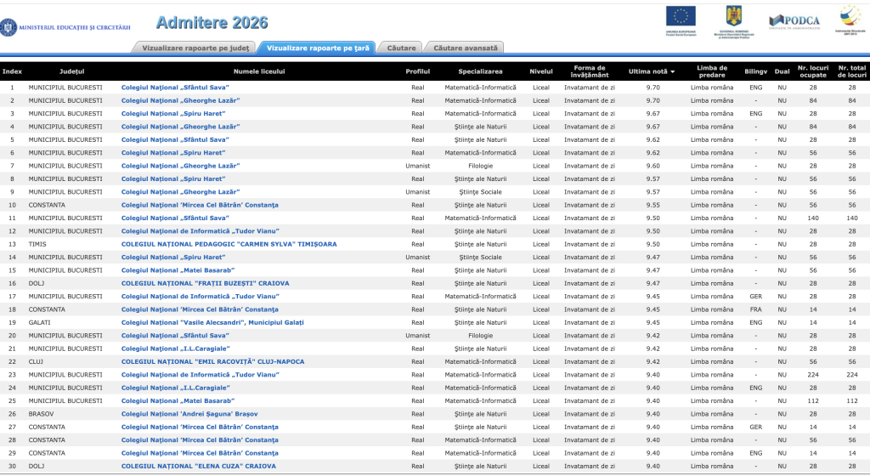
Task: Open the Vizualizare rapoarte pe județ tab
Action: click(195, 48)
